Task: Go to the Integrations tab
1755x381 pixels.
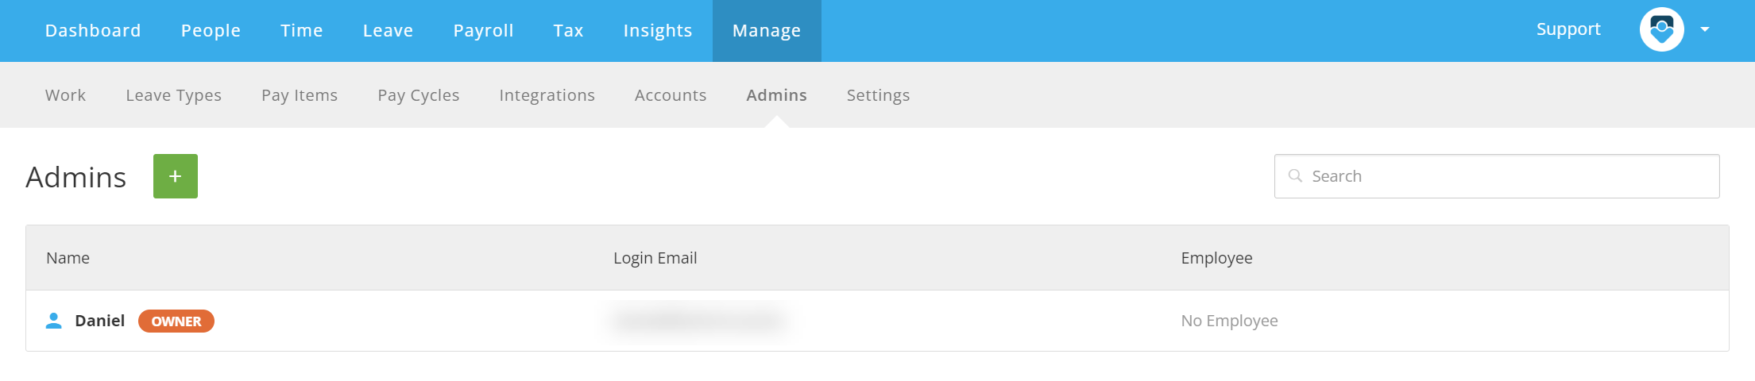Action: click(x=547, y=95)
